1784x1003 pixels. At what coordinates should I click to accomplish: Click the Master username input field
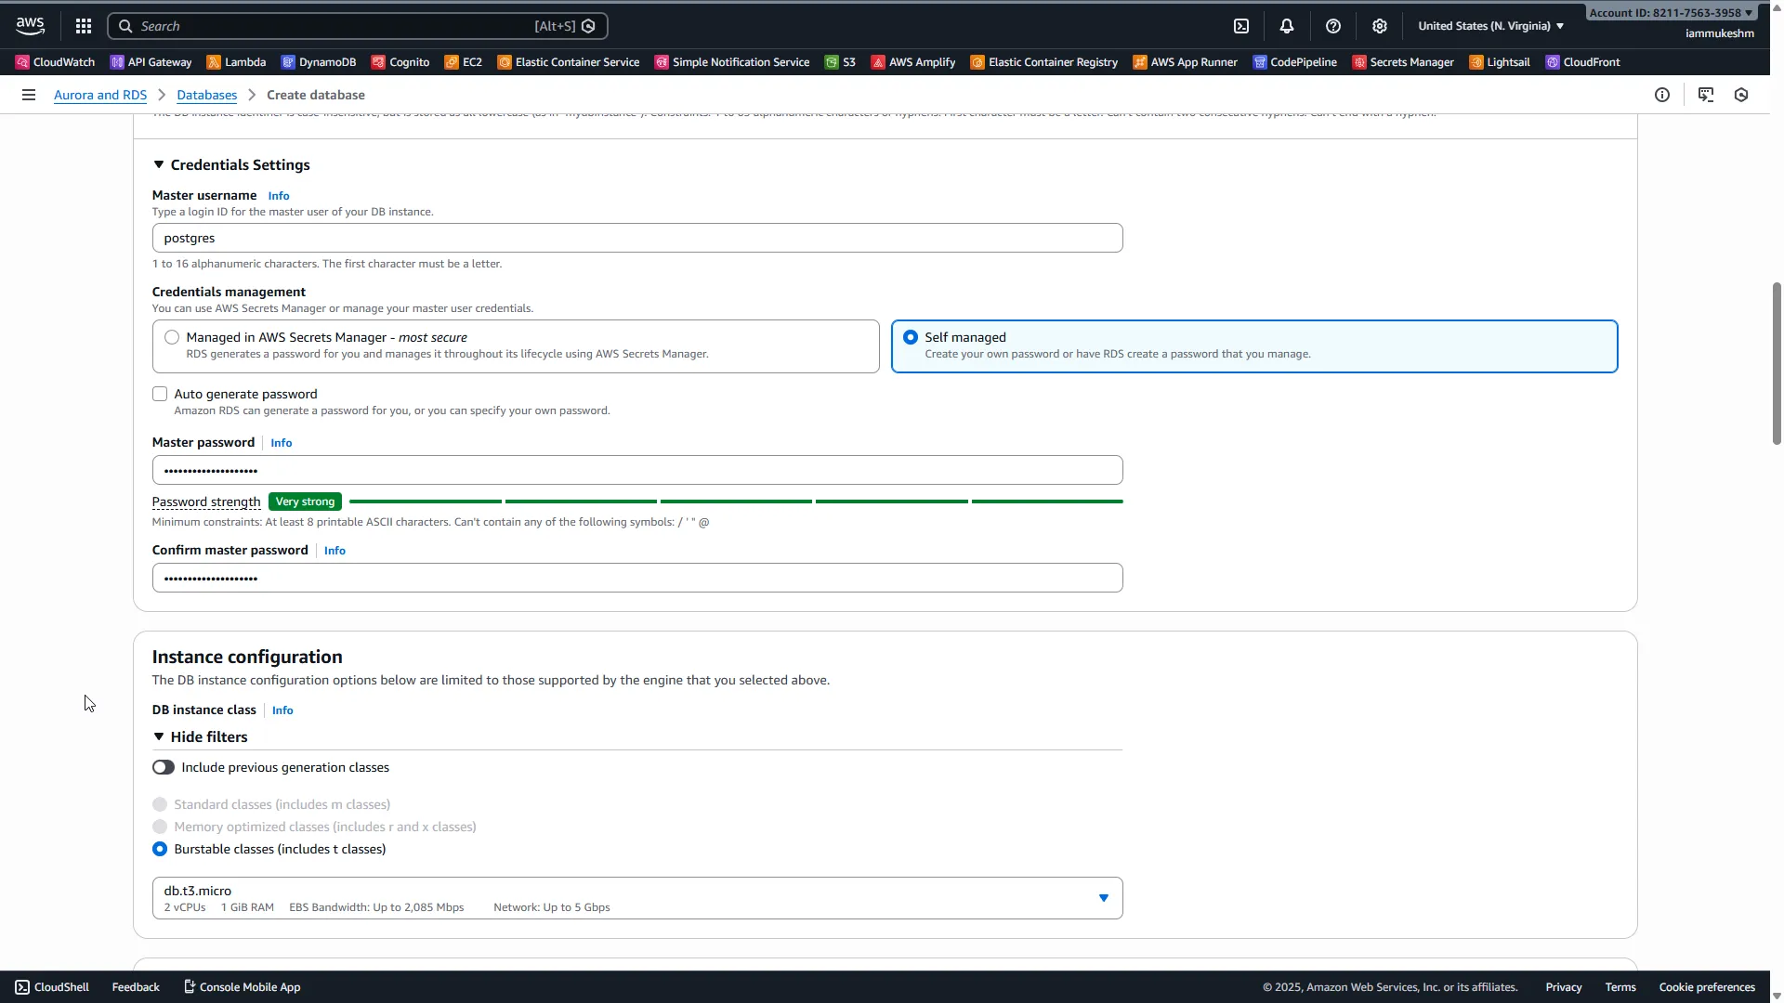[636, 238]
